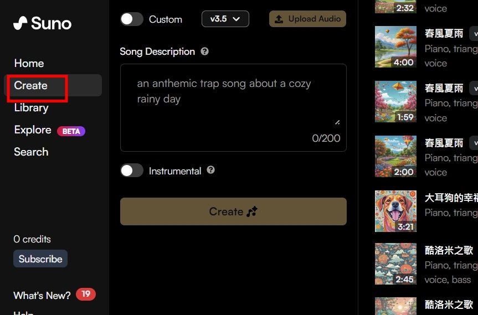Screen dimensions: 478x315
Task: Click the BETA badge beside Explore
Action: 71,131
